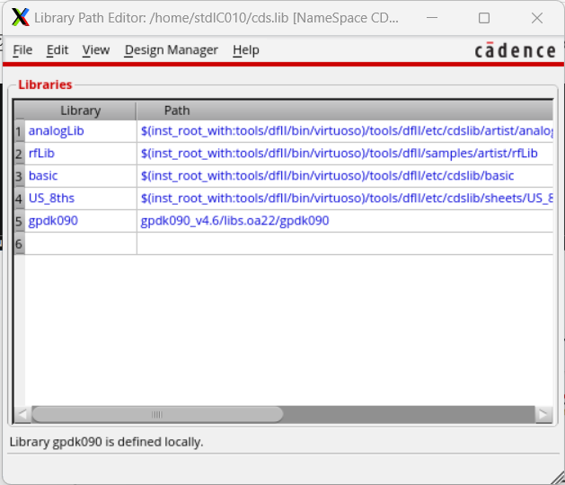This screenshot has width=565, height=485.
Task: Open the Edit menu
Action: click(57, 49)
